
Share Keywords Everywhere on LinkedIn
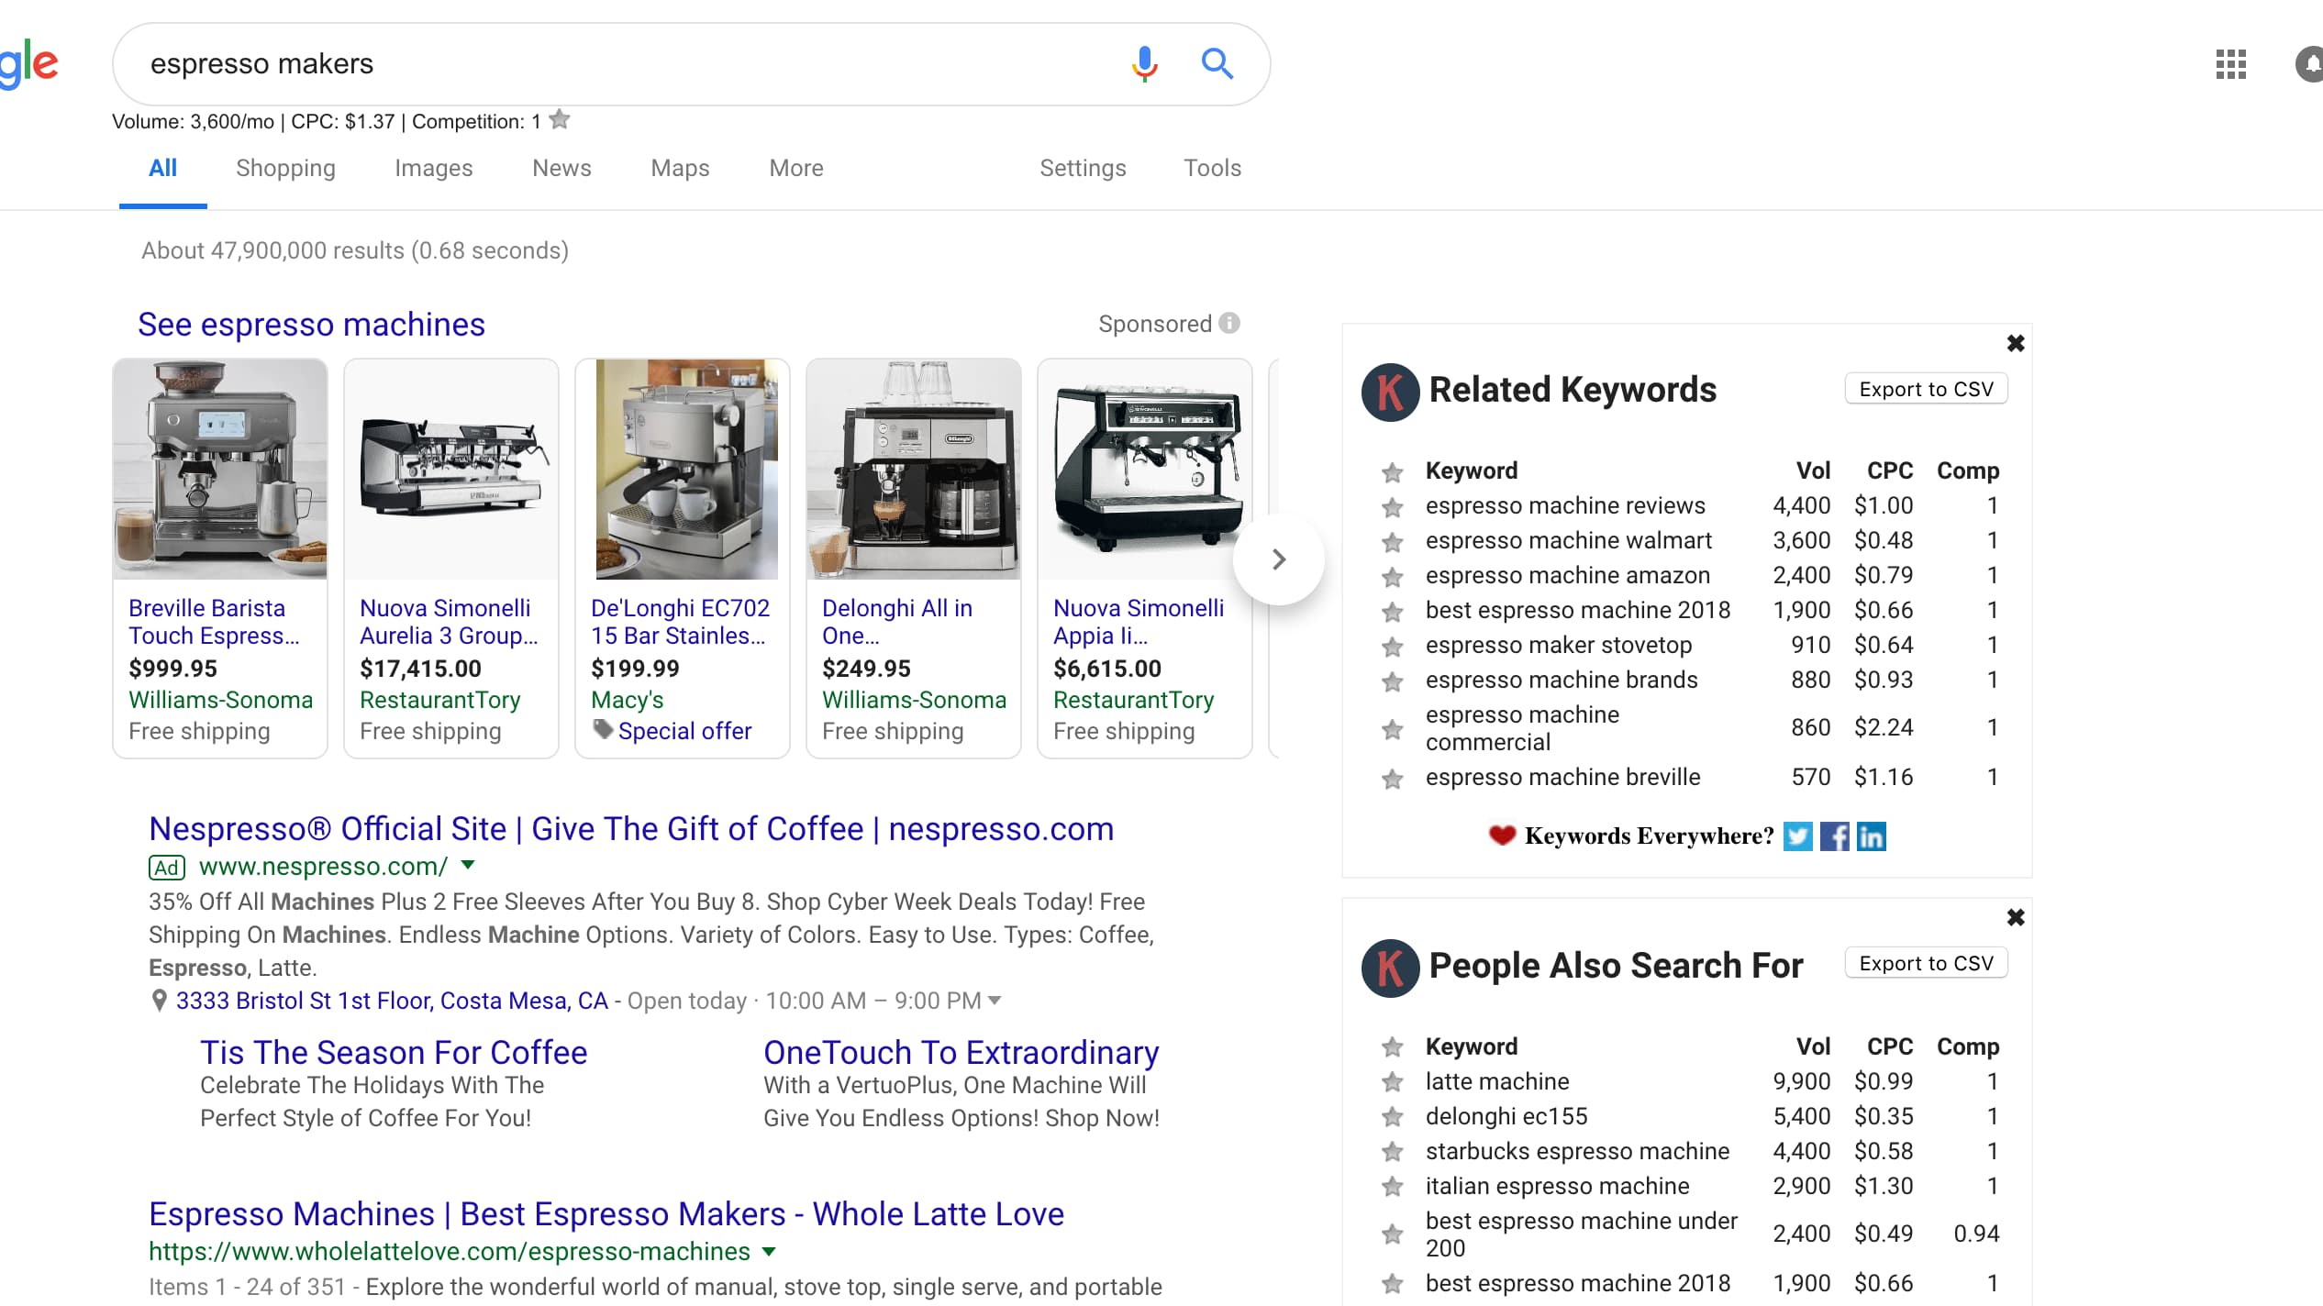click(x=1871, y=836)
